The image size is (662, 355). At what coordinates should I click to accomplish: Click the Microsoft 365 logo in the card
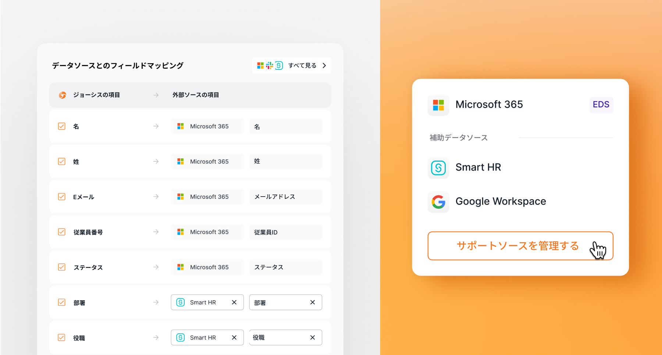click(438, 105)
